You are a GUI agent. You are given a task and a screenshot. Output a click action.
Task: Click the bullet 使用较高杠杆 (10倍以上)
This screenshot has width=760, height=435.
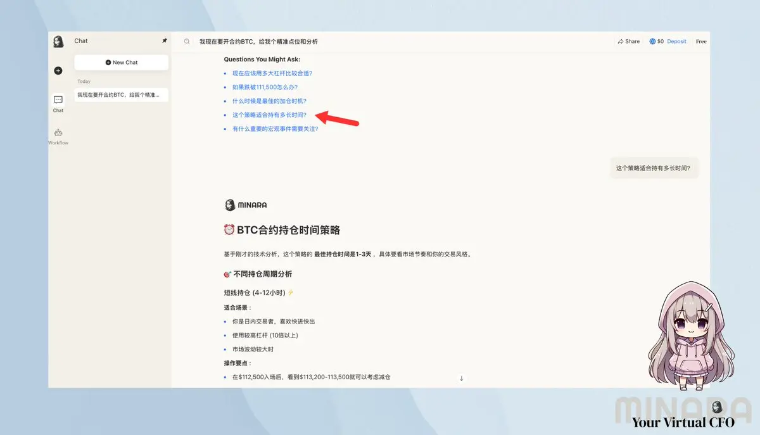(265, 336)
